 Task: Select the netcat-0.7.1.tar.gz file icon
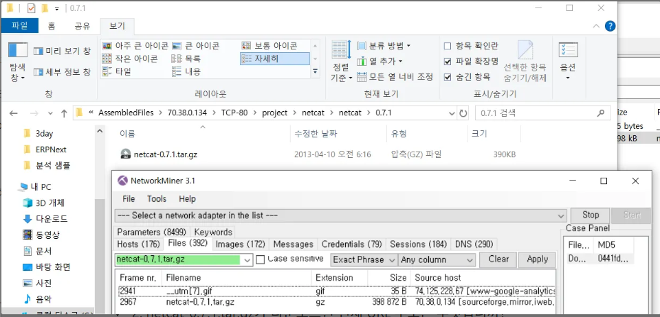(125, 154)
